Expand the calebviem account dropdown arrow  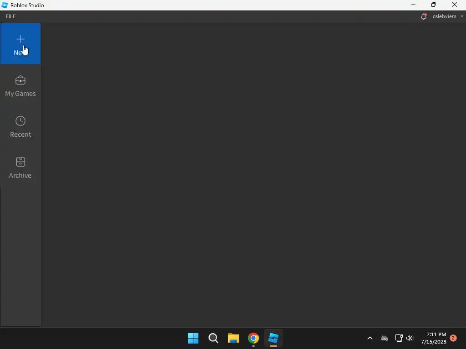461,16
